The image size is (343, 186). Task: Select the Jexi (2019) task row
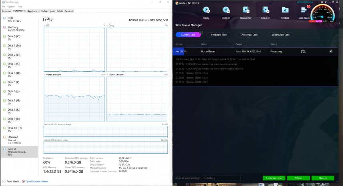pos(255,51)
